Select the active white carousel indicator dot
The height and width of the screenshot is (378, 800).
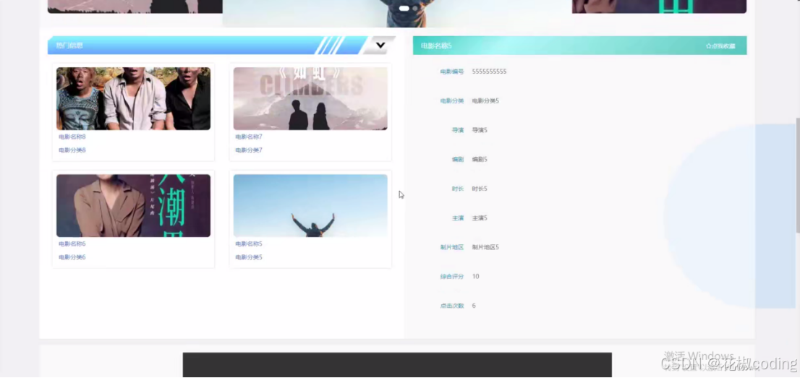(404, 8)
